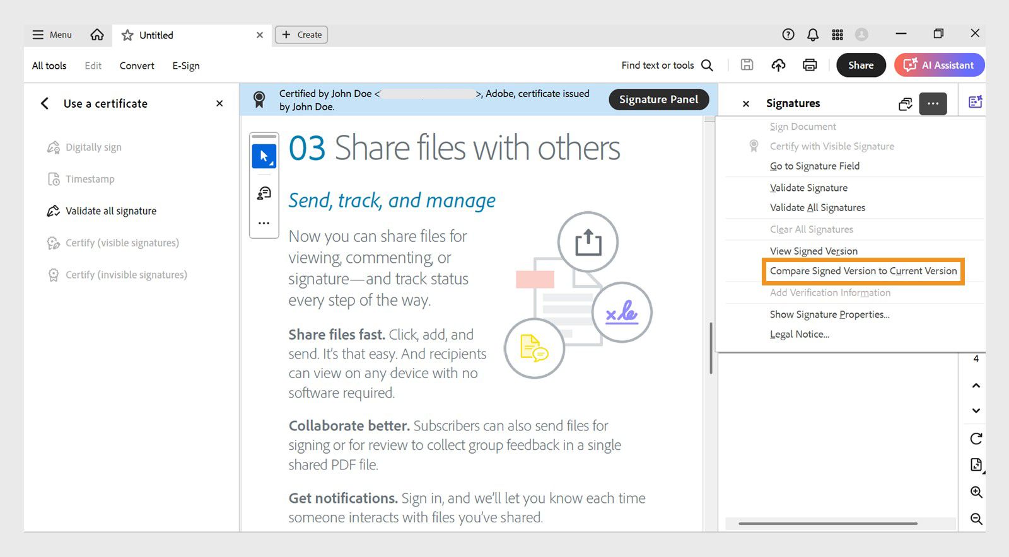This screenshot has height=557, width=1009.
Task: Choose Validate All Signatures menu entry
Action: pyautogui.click(x=817, y=207)
